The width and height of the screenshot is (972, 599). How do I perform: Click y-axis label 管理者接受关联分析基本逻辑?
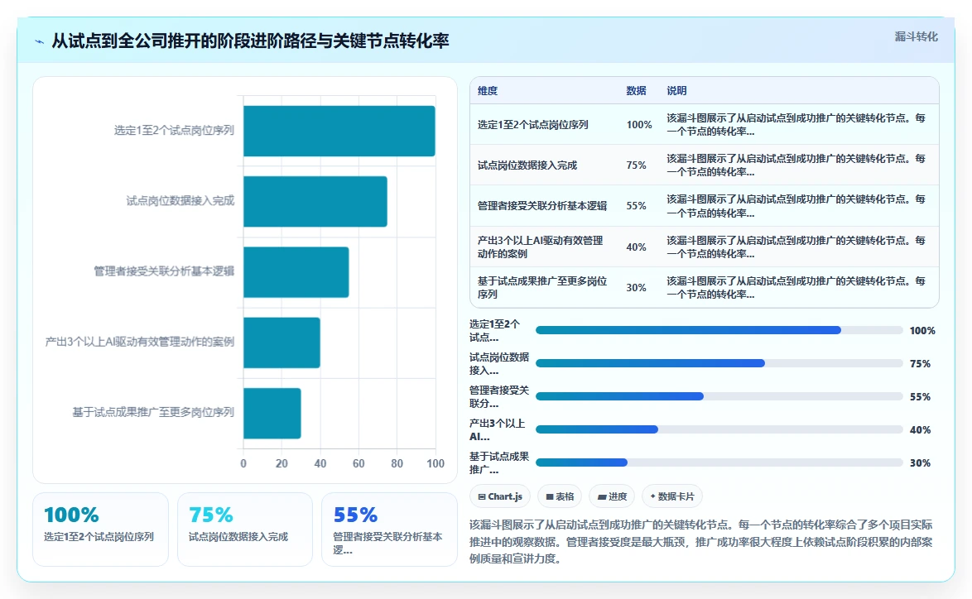164,271
